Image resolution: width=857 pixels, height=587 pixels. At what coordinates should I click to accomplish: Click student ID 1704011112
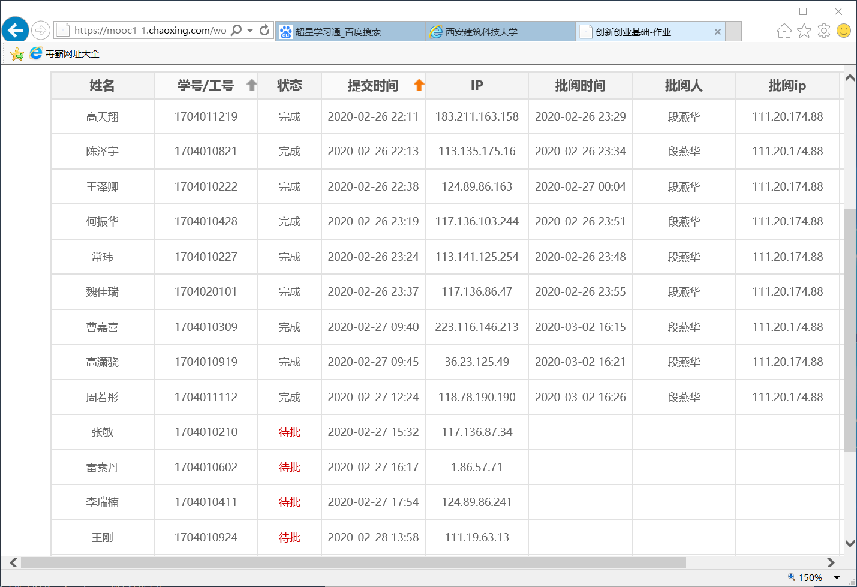(x=206, y=397)
